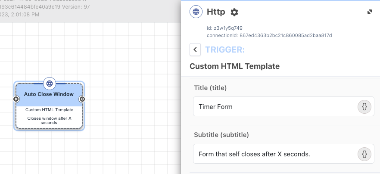Click "Closes window after X seconds" node description

(49, 120)
